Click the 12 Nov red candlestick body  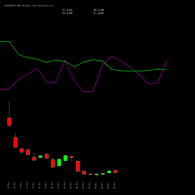(16, 142)
